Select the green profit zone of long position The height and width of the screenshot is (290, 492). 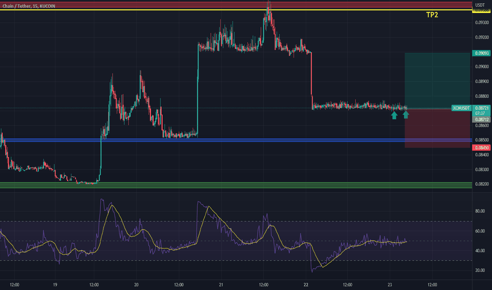point(438,81)
